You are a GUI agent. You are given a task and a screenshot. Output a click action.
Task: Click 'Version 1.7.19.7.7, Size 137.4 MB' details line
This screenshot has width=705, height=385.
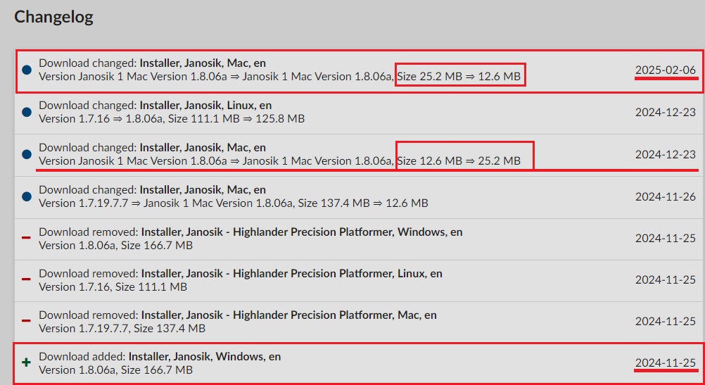point(122,329)
